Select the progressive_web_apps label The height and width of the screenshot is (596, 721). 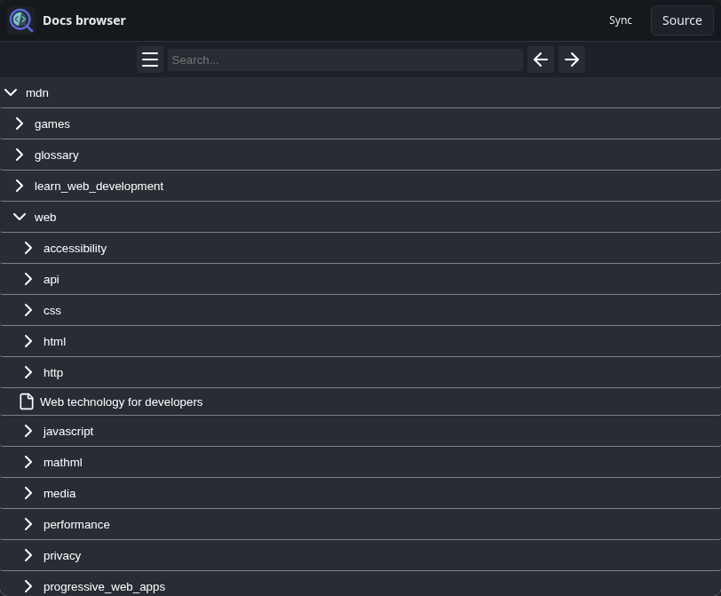pos(104,587)
